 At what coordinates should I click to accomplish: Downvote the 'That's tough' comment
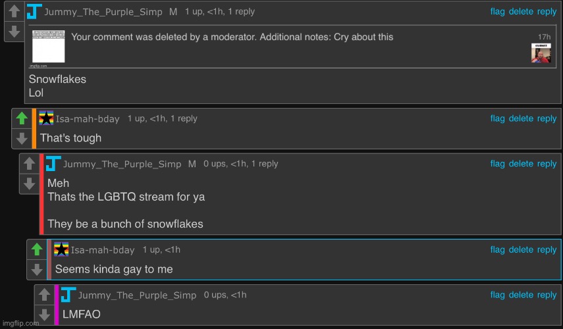(22, 138)
